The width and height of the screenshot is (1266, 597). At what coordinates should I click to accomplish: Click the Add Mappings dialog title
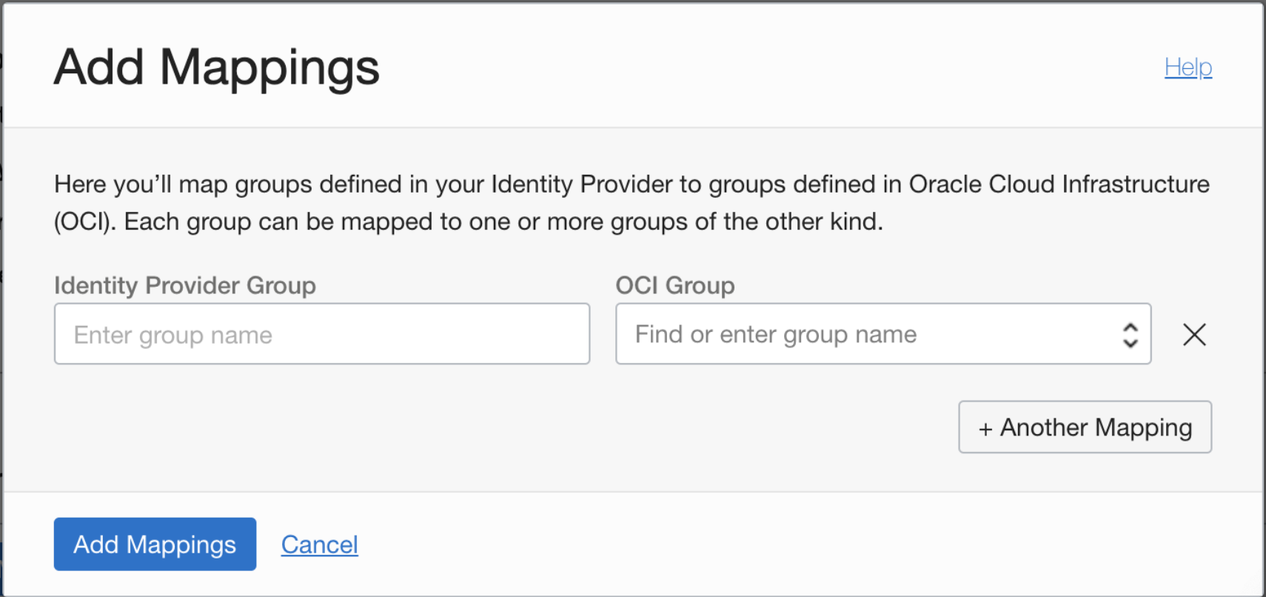(216, 67)
